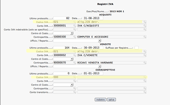Open Codice IVA 000 lookup in CORRISPETTIVI
The image size is (170, 105).
pyautogui.click(x=75, y=77)
